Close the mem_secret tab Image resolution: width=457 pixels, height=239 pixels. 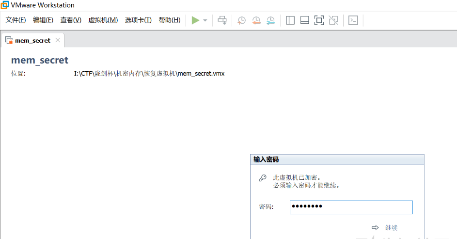point(58,40)
